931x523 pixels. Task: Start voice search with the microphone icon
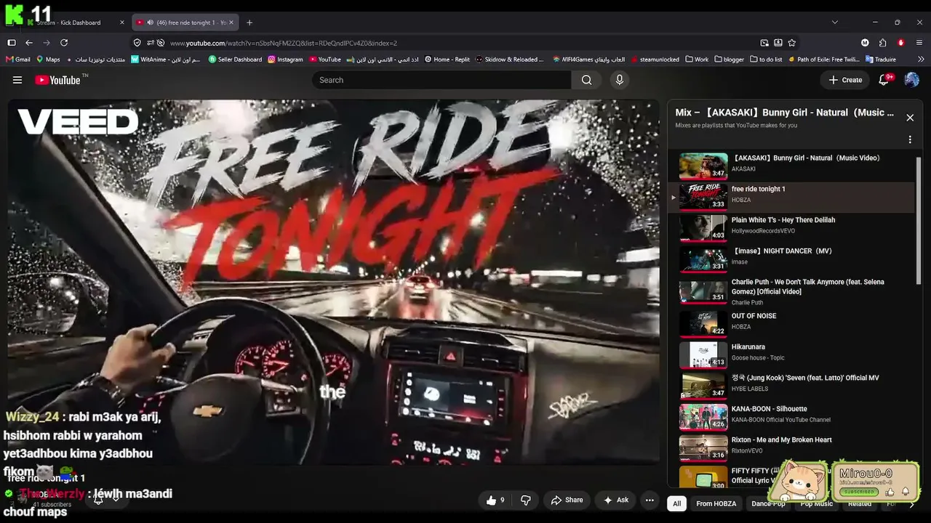click(620, 80)
